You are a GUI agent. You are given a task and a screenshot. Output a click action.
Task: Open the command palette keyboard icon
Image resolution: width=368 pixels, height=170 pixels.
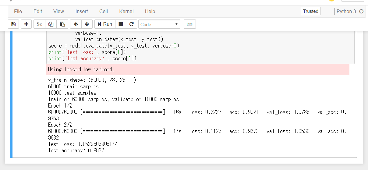tap(189, 24)
